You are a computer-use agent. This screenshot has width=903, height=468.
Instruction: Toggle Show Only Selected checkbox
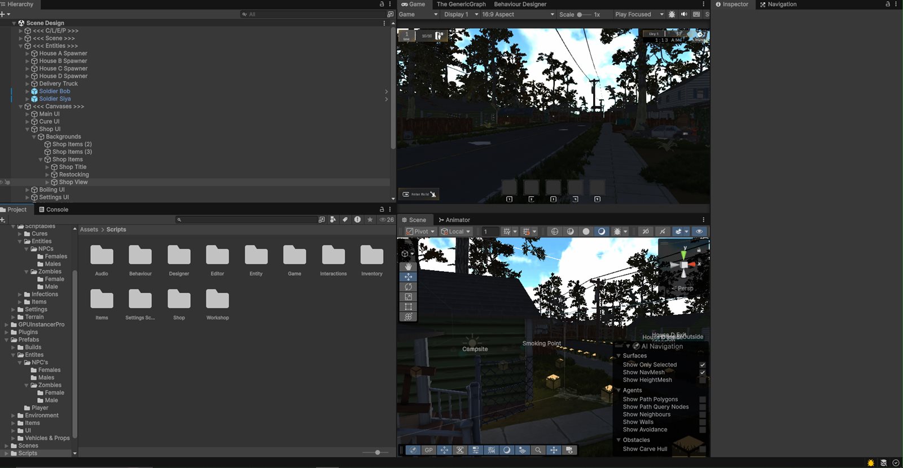coord(703,365)
